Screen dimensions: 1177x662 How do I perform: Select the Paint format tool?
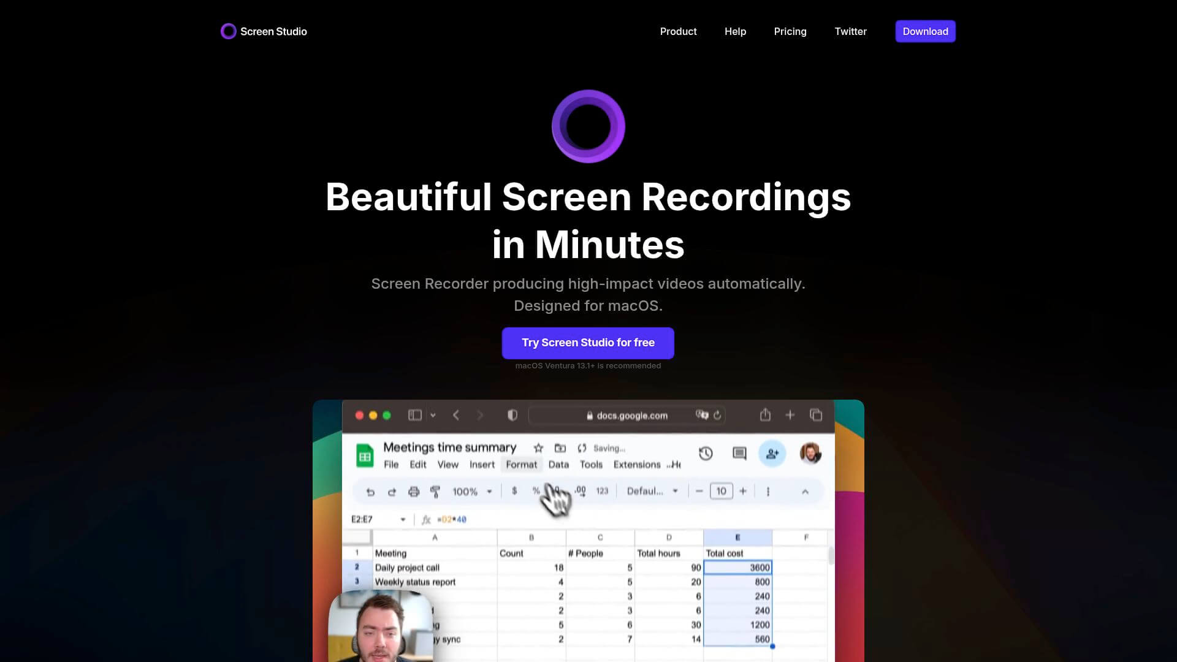click(x=435, y=491)
